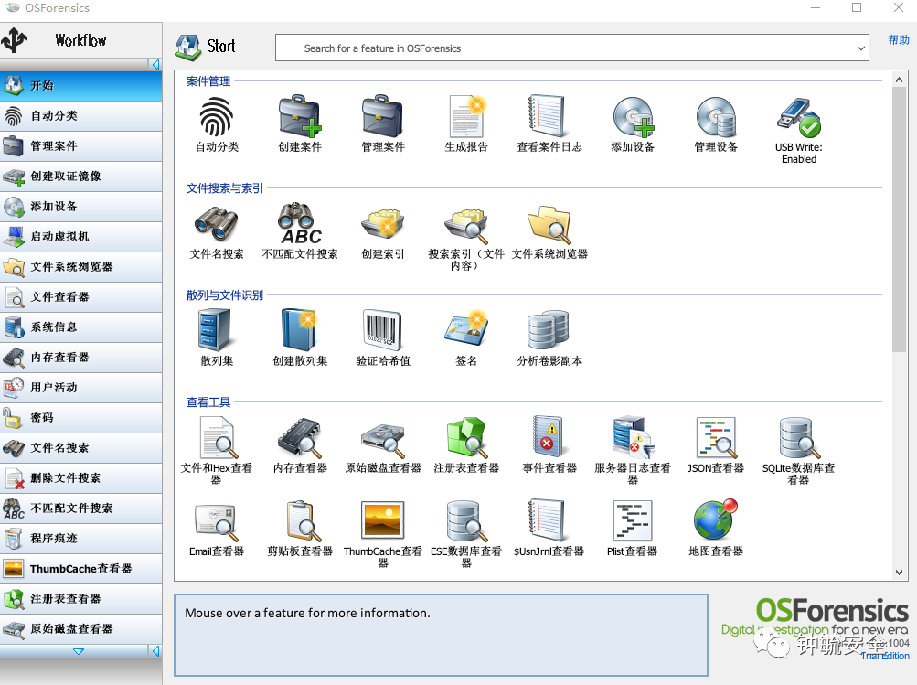Click the 创建索引 icon

382,223
